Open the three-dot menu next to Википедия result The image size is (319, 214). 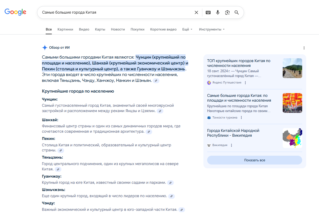point(231,145)
